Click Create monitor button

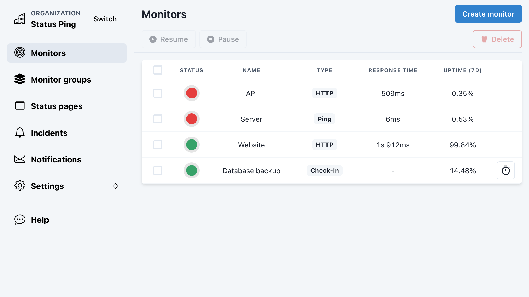coord(488,14)
